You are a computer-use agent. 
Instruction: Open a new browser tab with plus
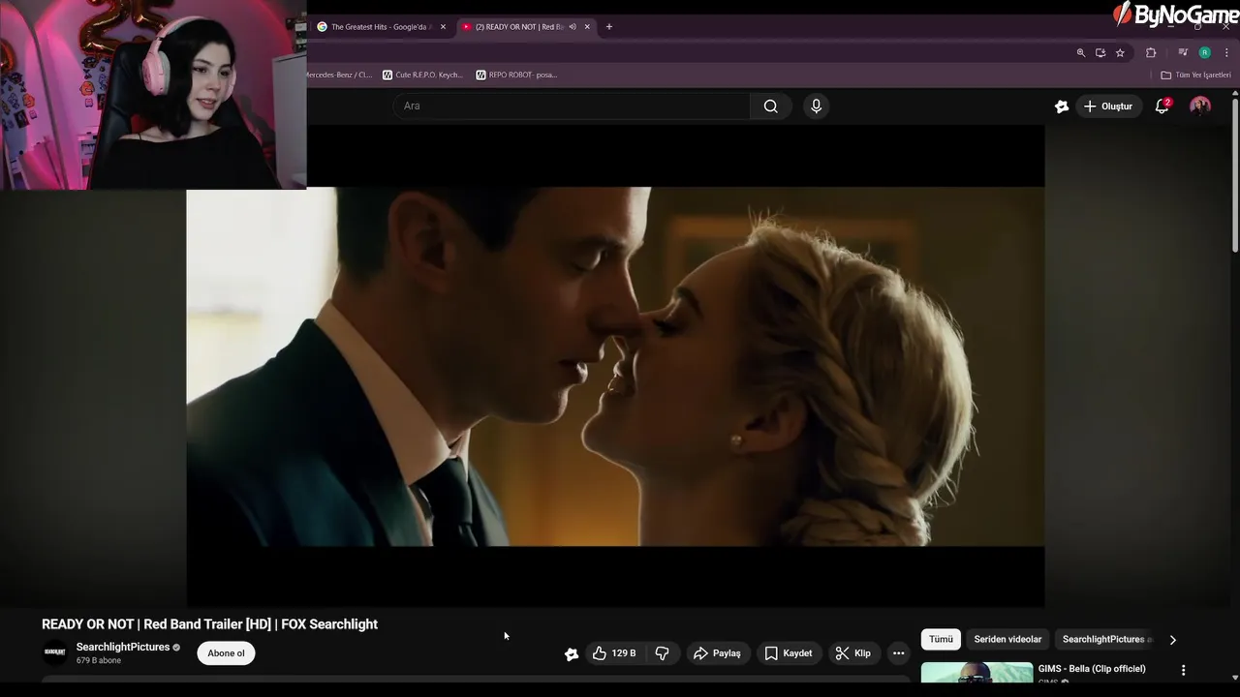(x=609, y=27)
